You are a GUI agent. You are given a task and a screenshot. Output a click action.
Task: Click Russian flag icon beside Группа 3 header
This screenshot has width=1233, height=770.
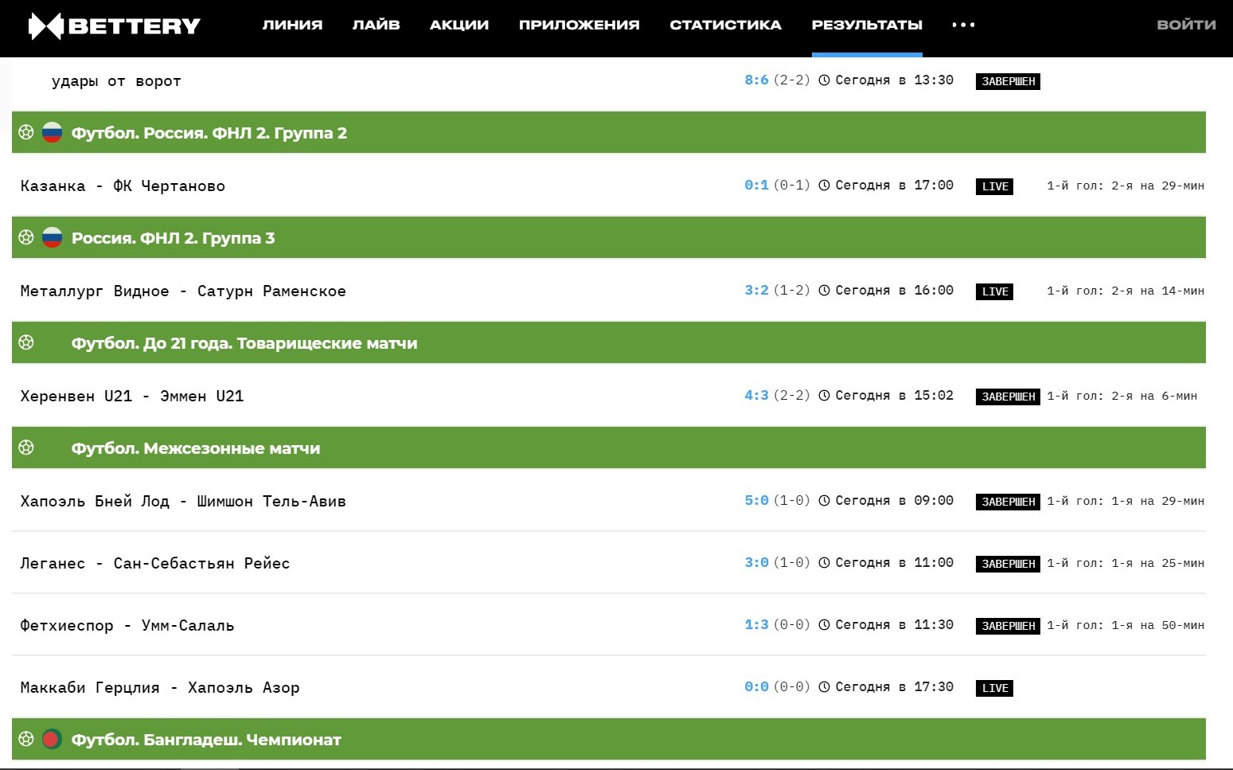coord(52,237)
